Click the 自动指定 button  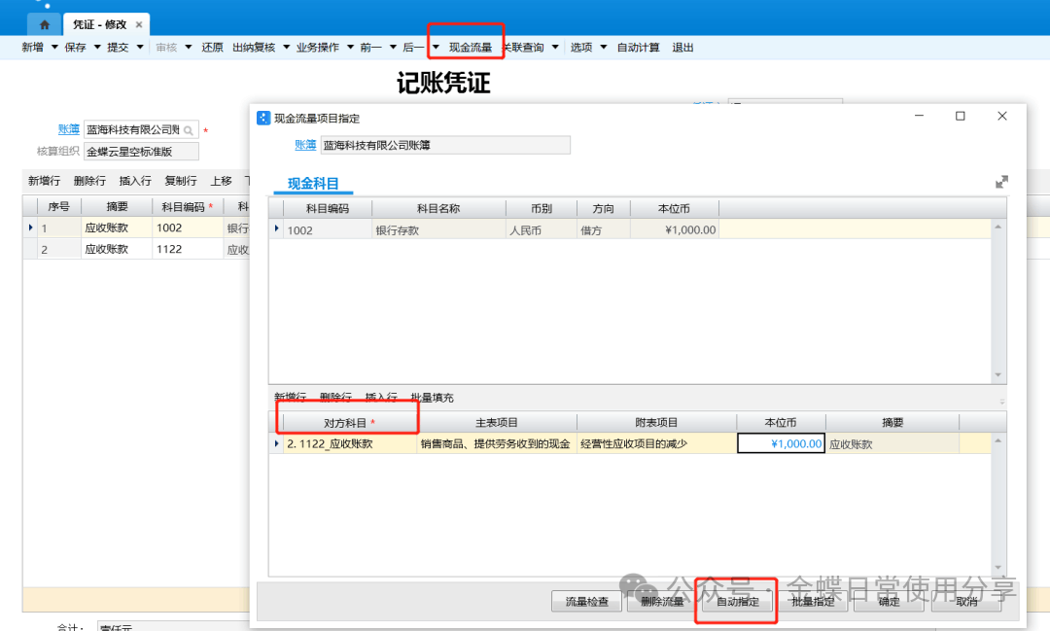[737, 602]
